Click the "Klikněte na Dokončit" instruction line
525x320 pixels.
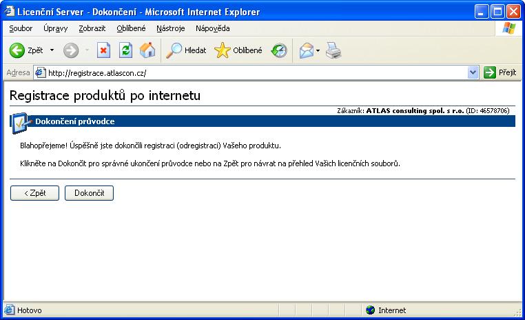tap(210, 163)
